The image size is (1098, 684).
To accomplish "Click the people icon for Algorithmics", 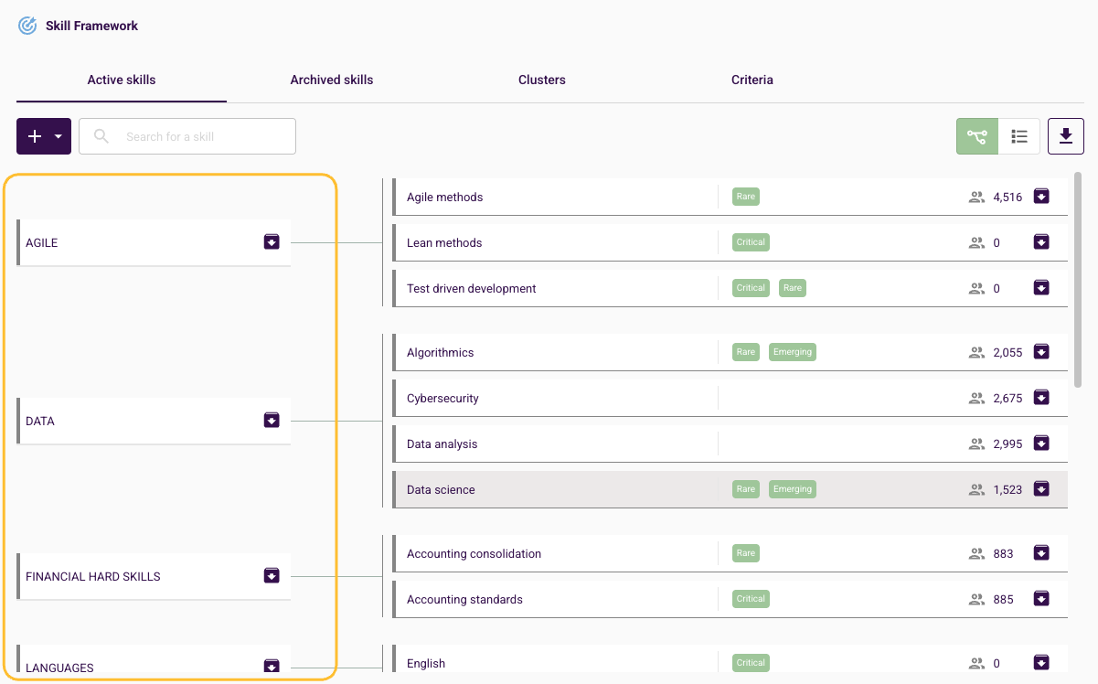I will pyautogui.click(x=976, y=352).
